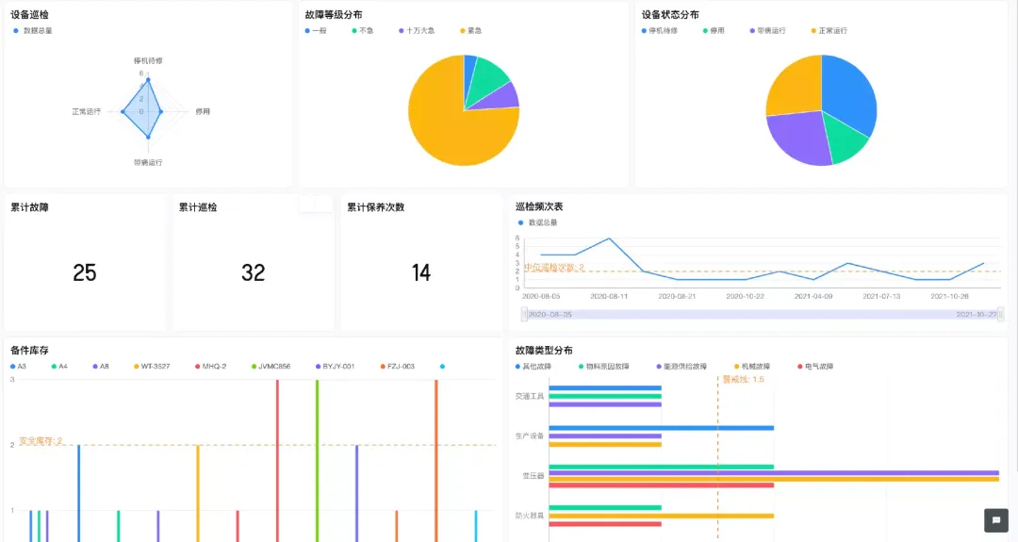Screen dimensions: 1018x542
Task: Toggle the 能源供给故障 legend item
Action: [x=681, y=366]
